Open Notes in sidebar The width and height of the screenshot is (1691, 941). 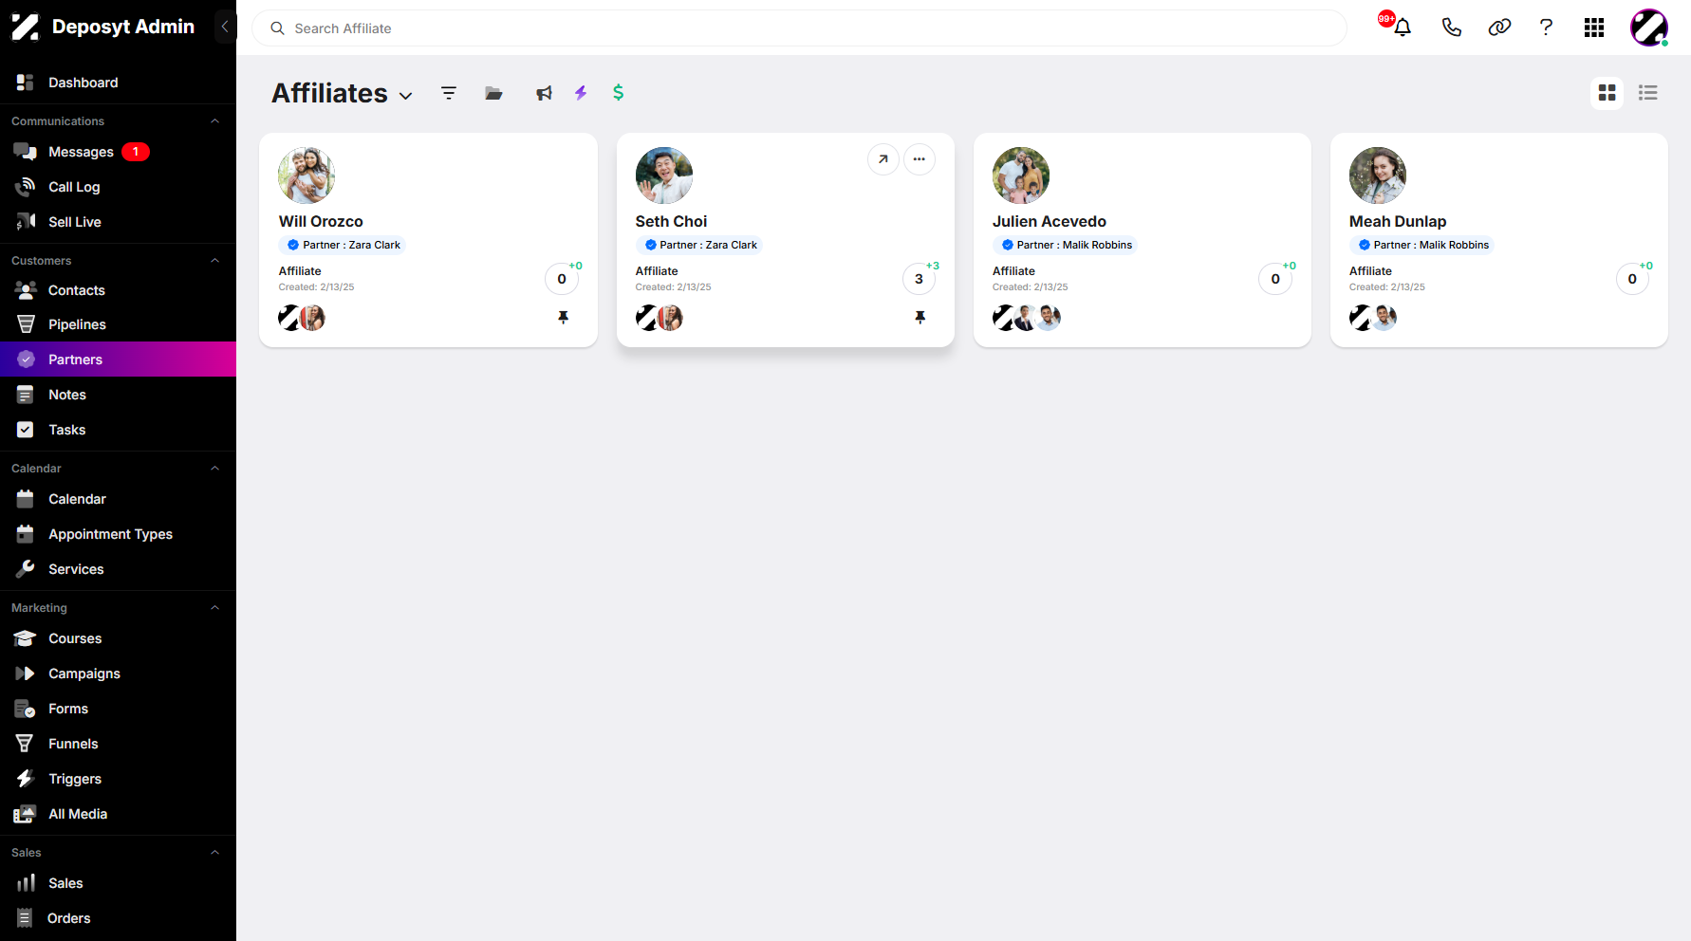coord(118,395)
